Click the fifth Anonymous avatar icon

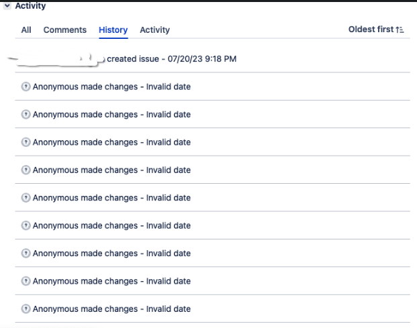(x=26, y=198)
